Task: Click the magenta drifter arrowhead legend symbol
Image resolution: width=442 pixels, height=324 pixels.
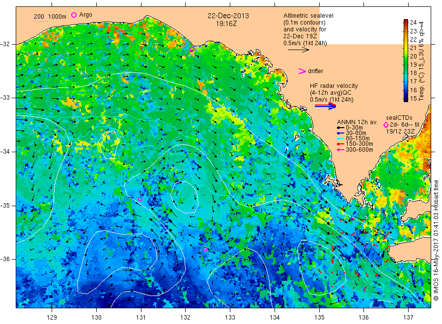Action: 302,71
